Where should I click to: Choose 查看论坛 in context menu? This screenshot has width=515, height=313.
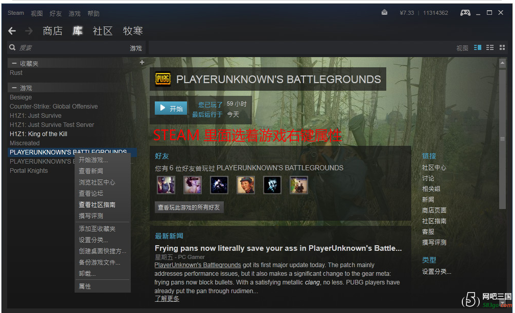[x=103, y=193]
